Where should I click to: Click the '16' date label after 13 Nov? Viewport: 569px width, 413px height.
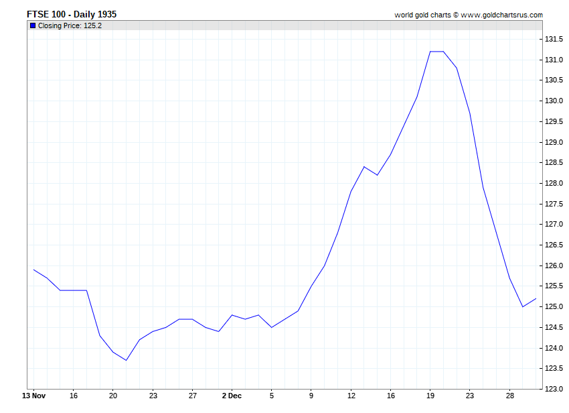tap(74, 396)
